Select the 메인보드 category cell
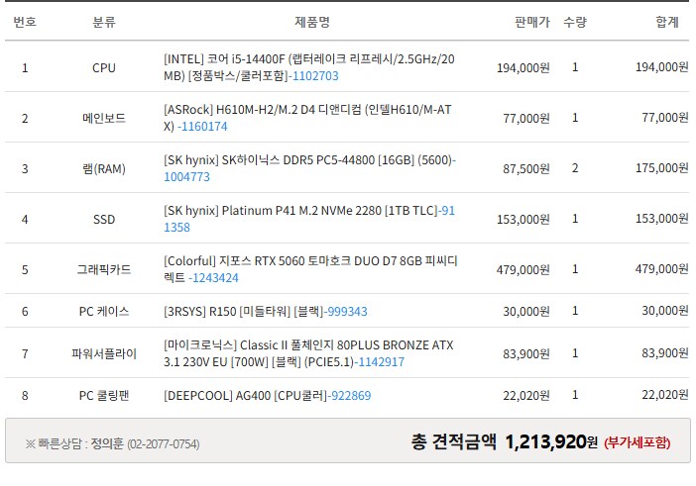 click(x=104, y=119)
